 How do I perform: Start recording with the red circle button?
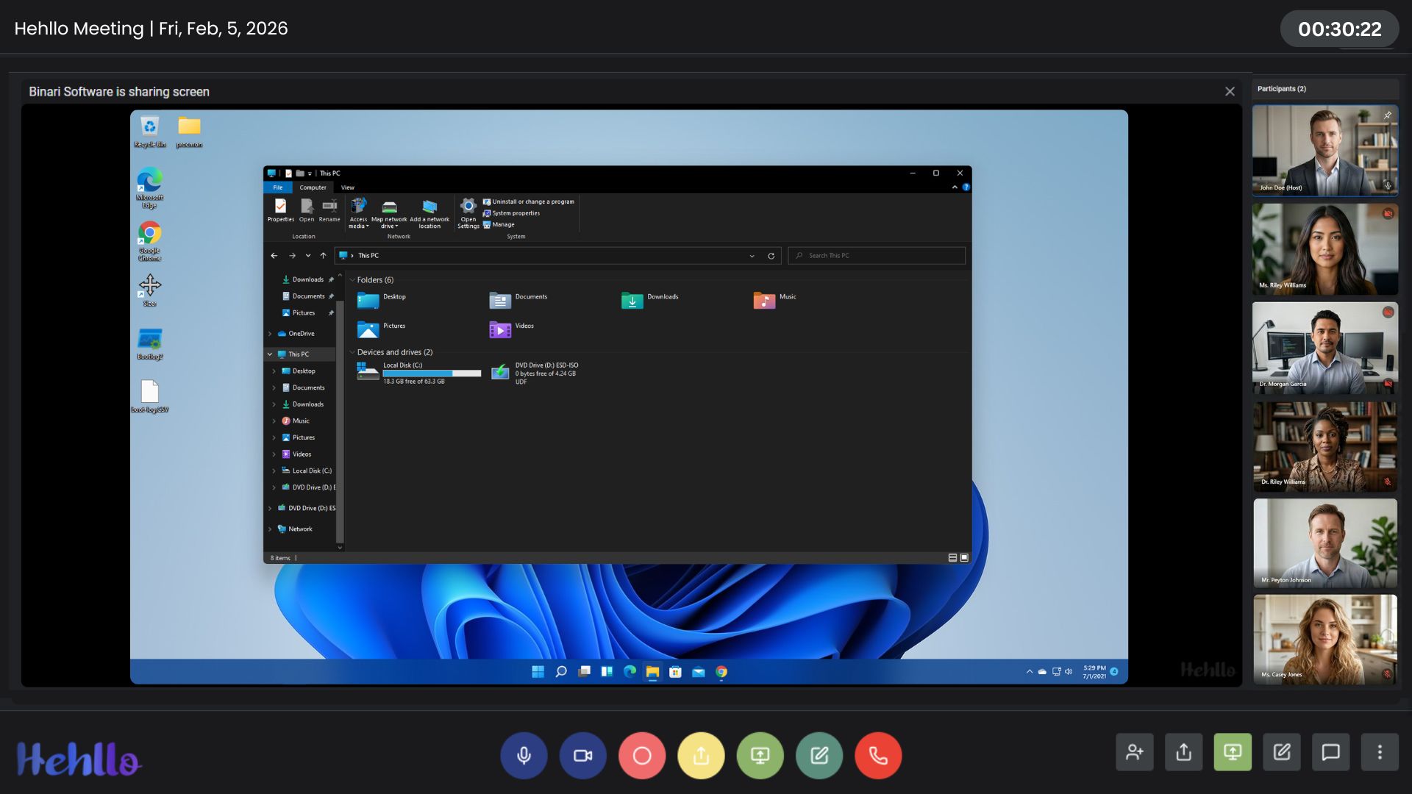(642, 755)
